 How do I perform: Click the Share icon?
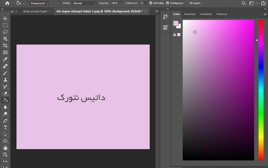[x=263, y=3]
